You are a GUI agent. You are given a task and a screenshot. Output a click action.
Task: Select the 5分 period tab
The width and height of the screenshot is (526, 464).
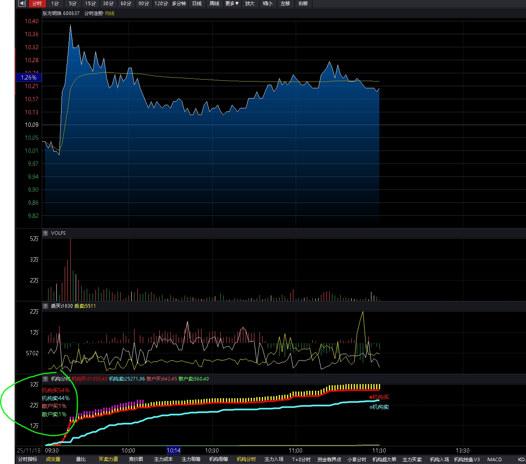click(x=73, y=4)
